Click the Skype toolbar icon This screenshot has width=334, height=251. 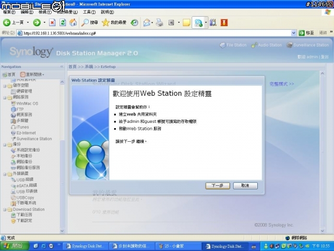(198, 22)
